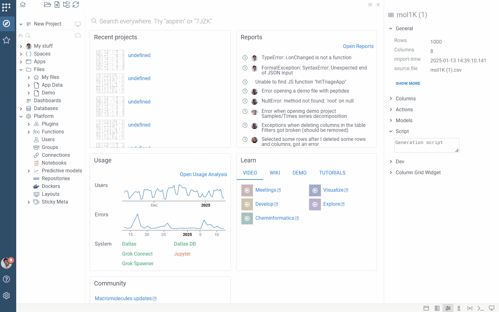Toggle presentation mode in status bar
Viewport: 499px width, 312px height.
[492, 308]
